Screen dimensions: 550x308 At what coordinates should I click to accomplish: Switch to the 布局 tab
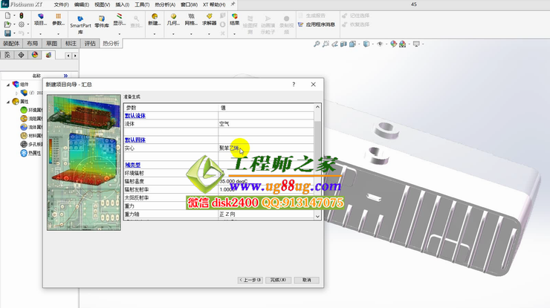(x=32, y=44)
